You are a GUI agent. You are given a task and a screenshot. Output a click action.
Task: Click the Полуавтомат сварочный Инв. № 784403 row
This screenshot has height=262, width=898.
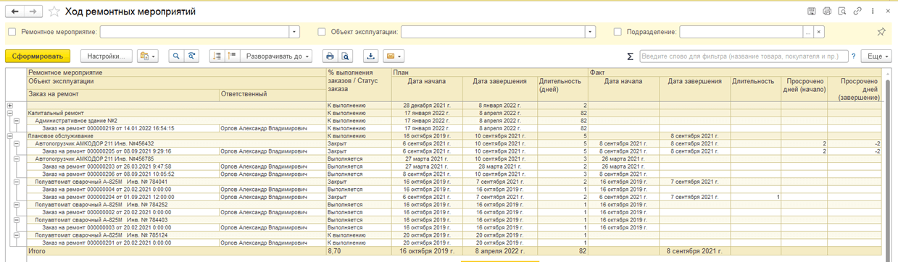click(x=101, y=219)
